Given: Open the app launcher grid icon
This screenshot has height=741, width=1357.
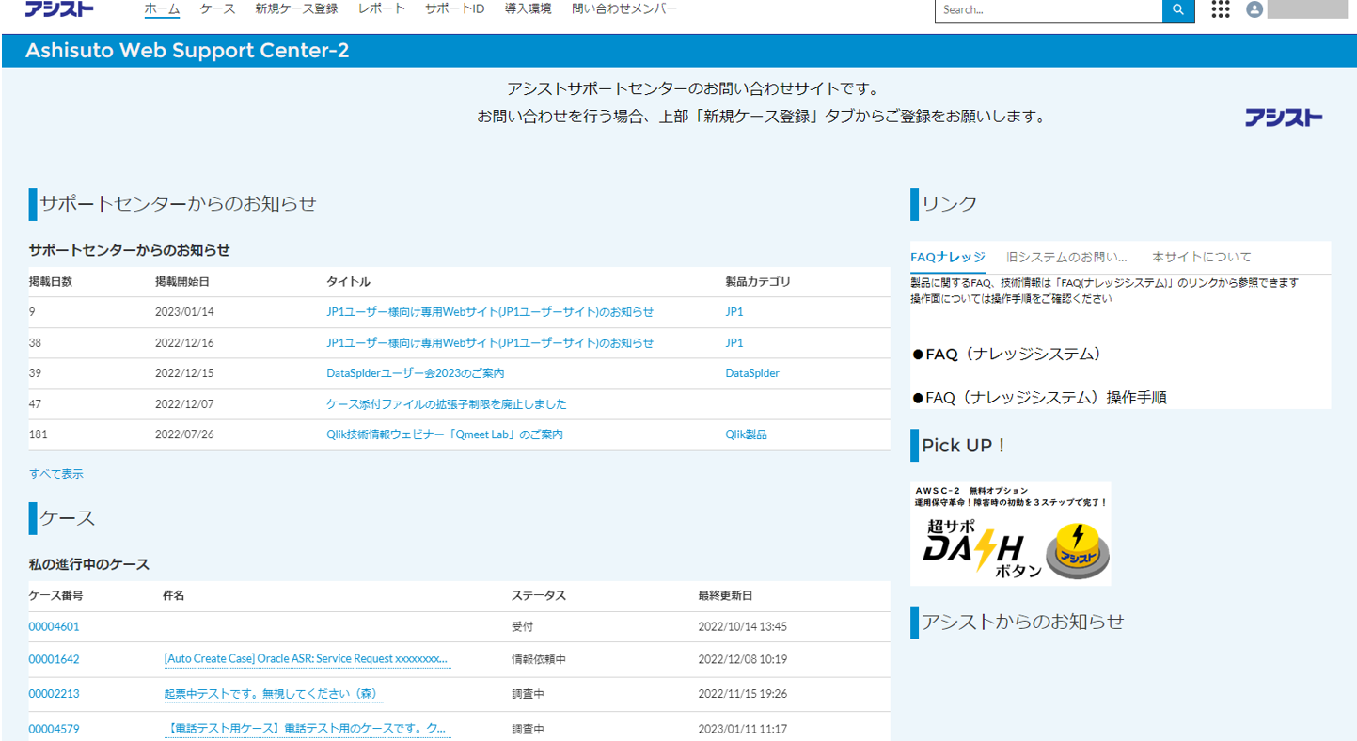Looking at the screenshot, I should (x=1221, y=10).
